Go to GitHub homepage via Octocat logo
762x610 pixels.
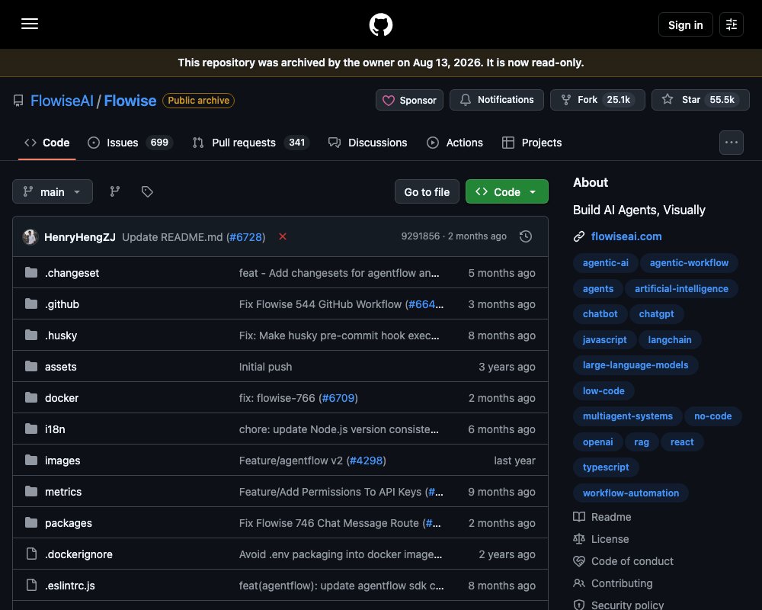tap(381, 24)
